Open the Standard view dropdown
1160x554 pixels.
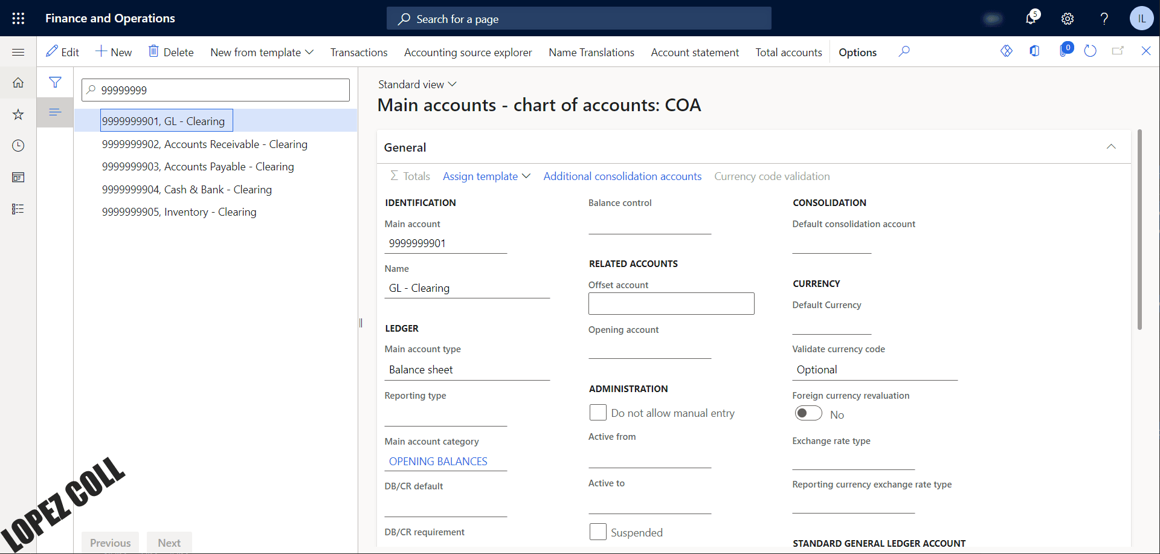point(417,85)
